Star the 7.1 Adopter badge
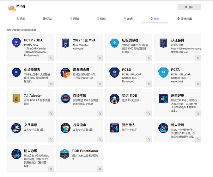The height and width of the screenshot is (177, 213). click(51, 113)
